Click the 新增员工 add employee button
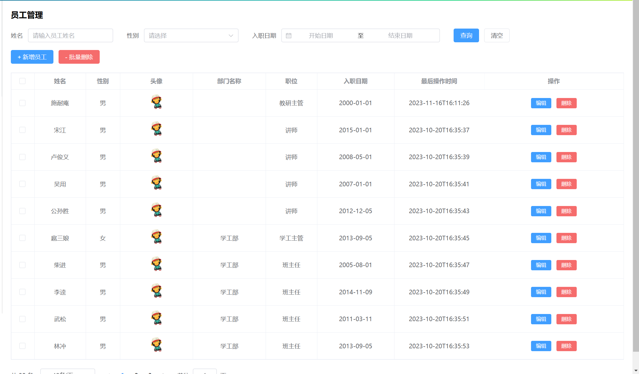639x374 pixels. pyautogui.click(x=32, y=57)
